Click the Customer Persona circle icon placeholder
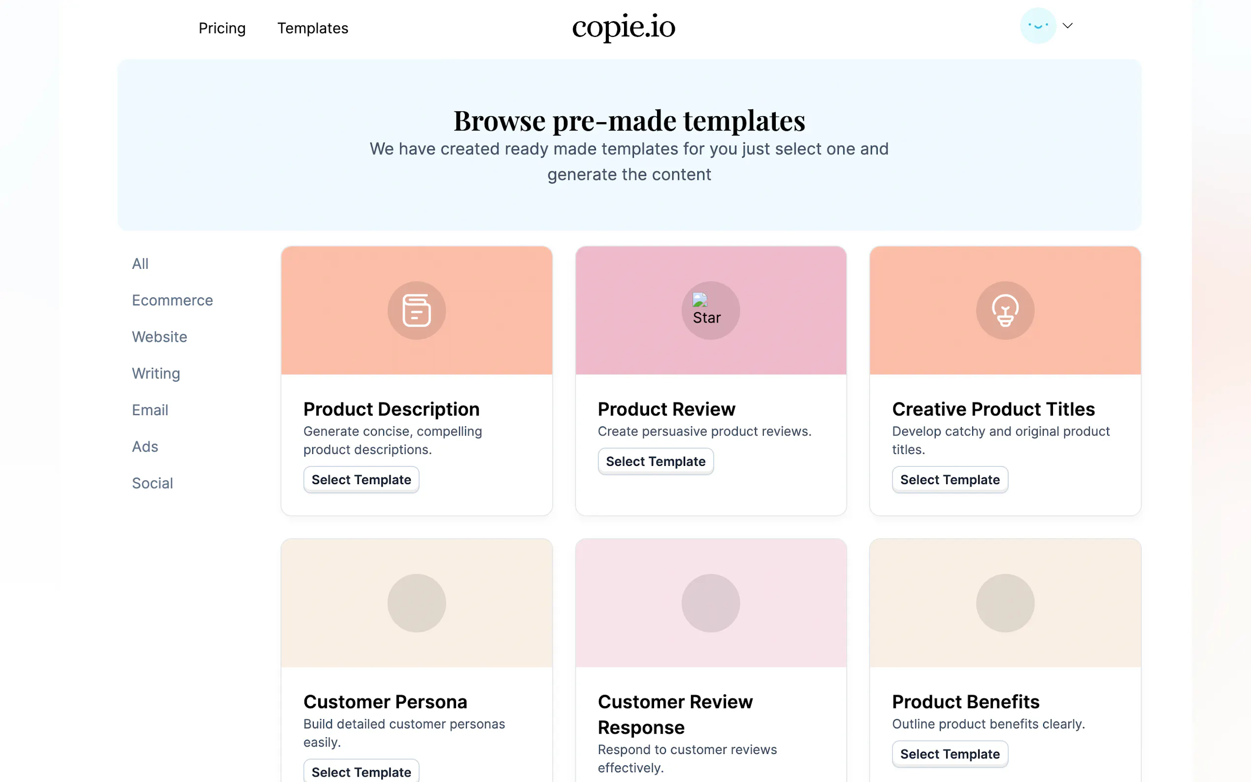The width and height of the screenshot is (1251, 782). [416, 603]
